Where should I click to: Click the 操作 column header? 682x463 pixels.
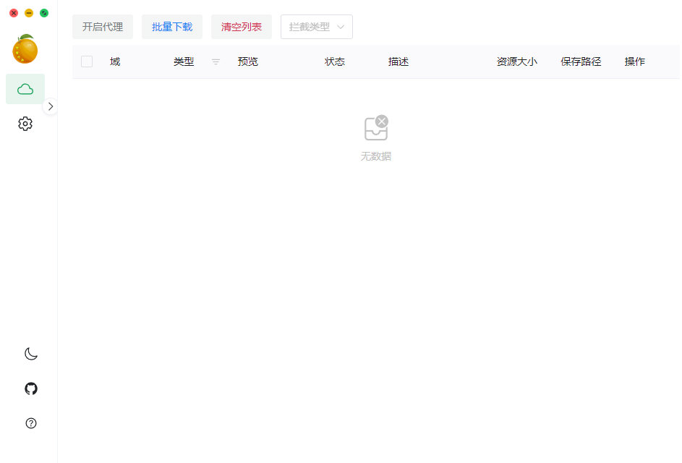pos(634,61)
